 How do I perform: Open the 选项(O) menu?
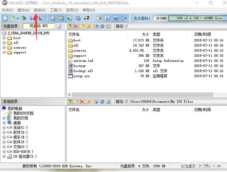click(x=72, y=10)
